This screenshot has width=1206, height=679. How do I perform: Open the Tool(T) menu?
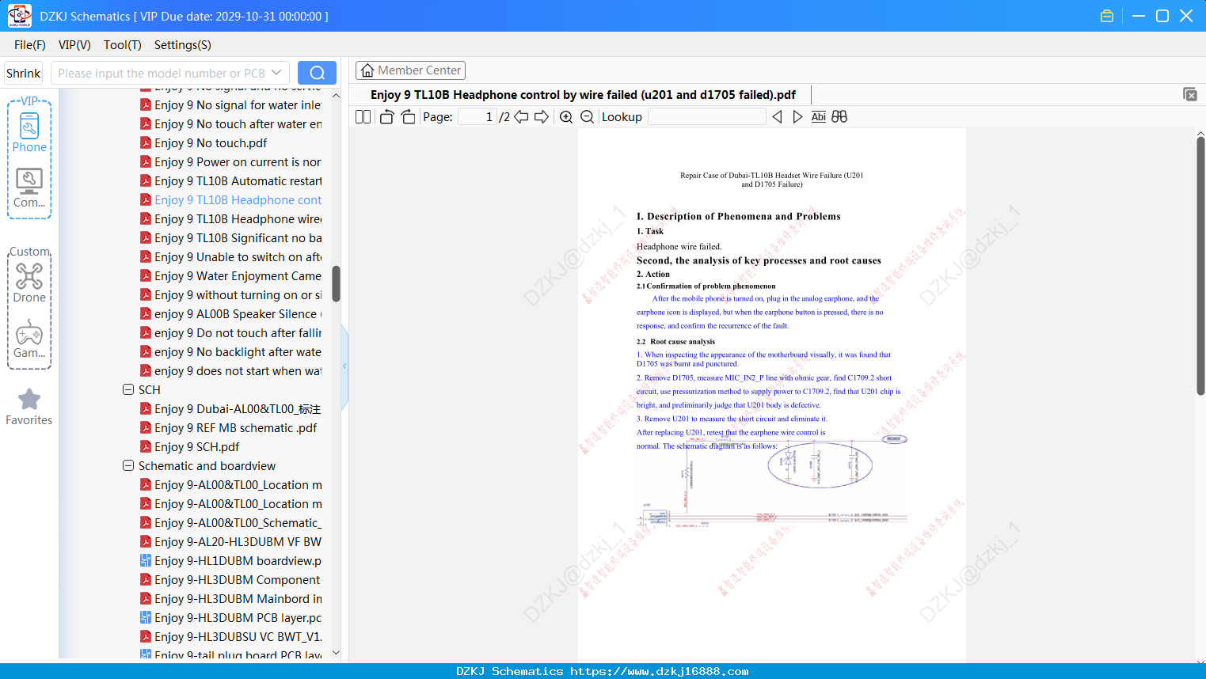[x=123, y=45]
